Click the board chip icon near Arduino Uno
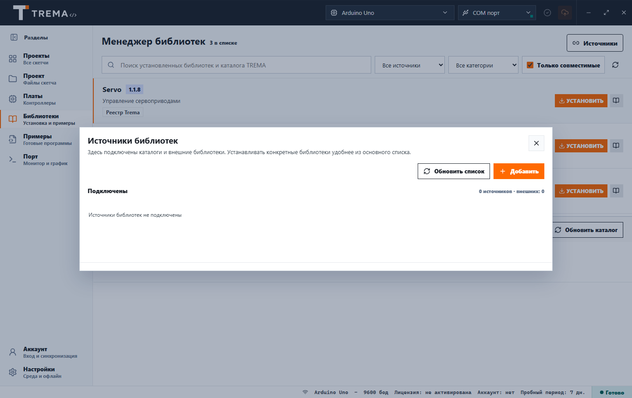Screen dimensions: 632x398 tap(334, 13)
